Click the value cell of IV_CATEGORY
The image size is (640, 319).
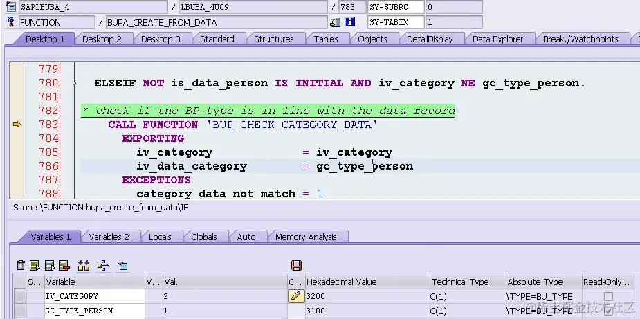point(226,296)
